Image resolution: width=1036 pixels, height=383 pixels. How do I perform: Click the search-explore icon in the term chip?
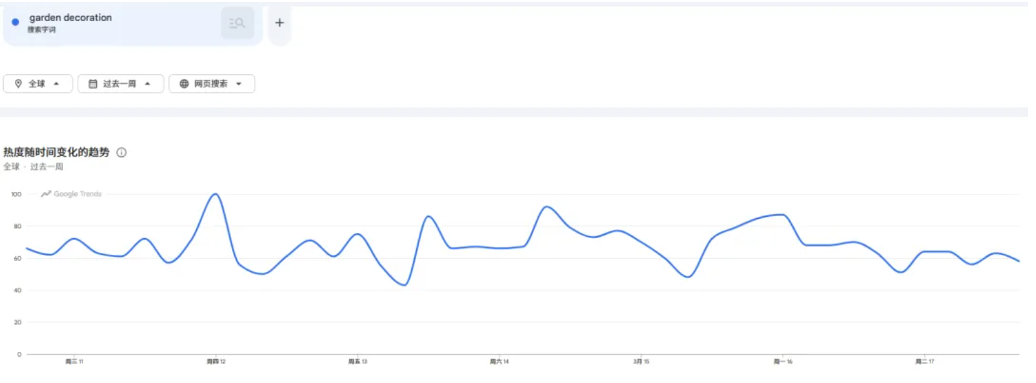click(237, 23)
